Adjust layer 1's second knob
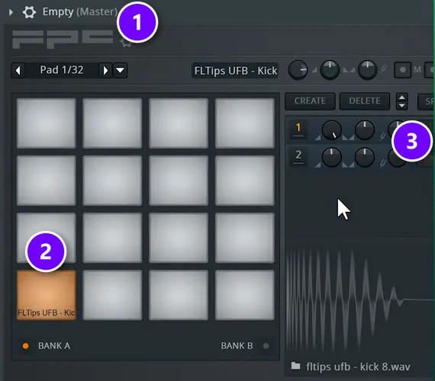Viewport: 435px width, 381px height. 365,130
